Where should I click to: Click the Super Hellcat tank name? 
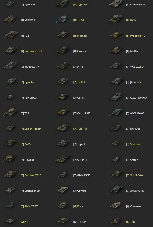pos(31,129)
